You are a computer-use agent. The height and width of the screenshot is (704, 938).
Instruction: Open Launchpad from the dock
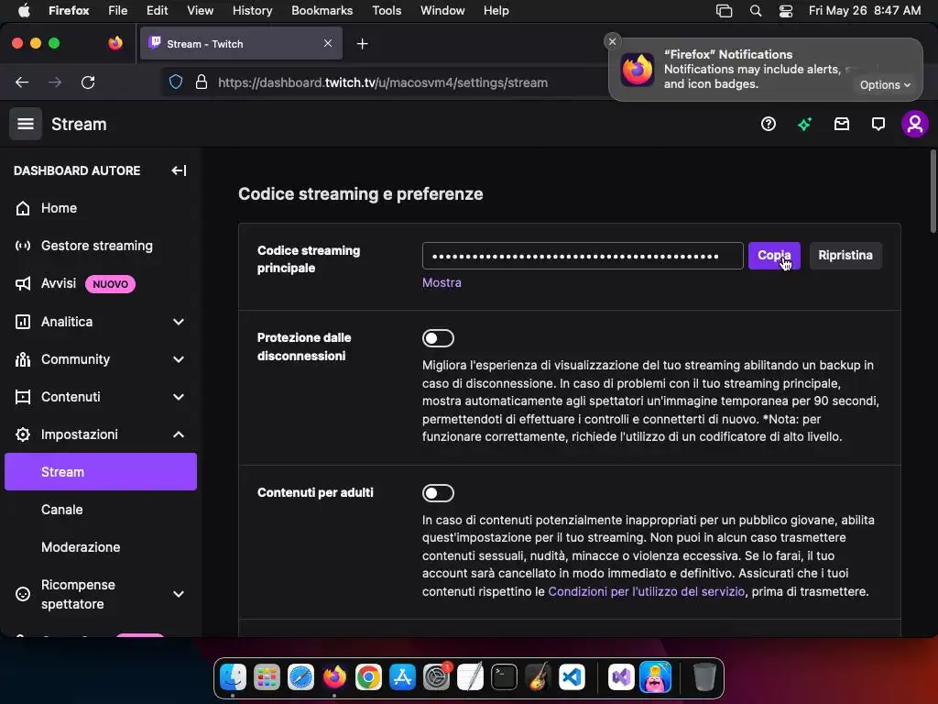[x=267, y=677]
